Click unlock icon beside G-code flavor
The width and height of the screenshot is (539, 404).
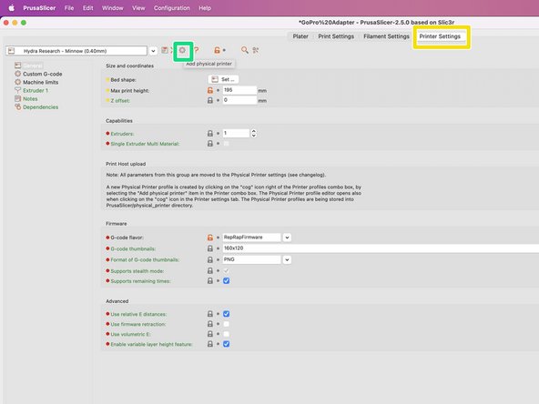[210, 237]
